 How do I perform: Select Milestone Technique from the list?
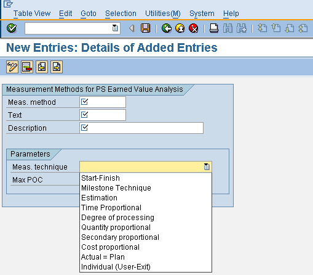point(116,188)
